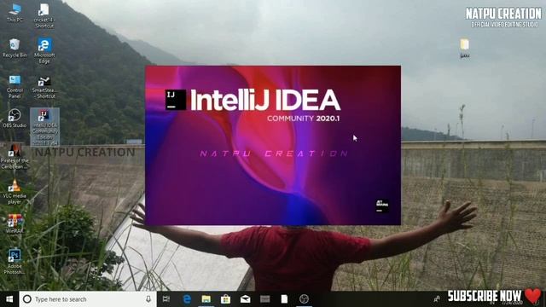The height and width of the screenshot is (307, 546).
Task: Open Control Panel desktop icon
Action: [x=15, y=86]
